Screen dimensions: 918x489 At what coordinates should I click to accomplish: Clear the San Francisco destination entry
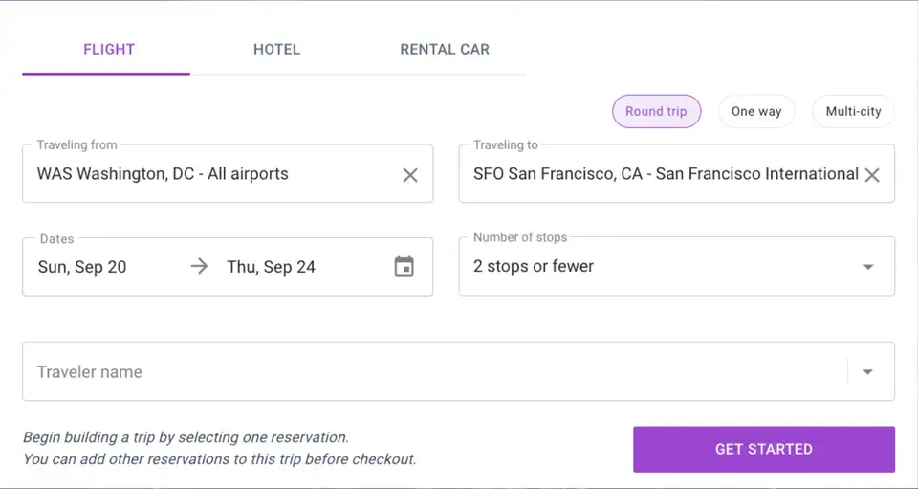pyautogui.click(x=872, y=175)
